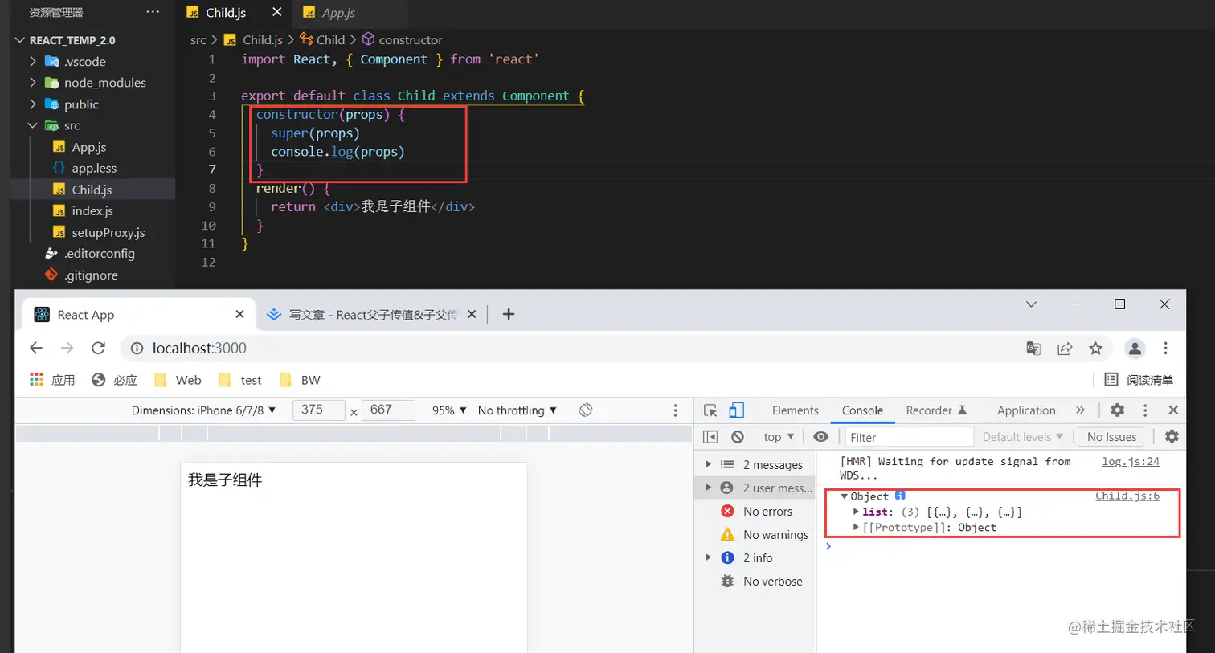Bookmark this page with the star
Viewport: 1215px width, 653px height.
click(1095, 348)
